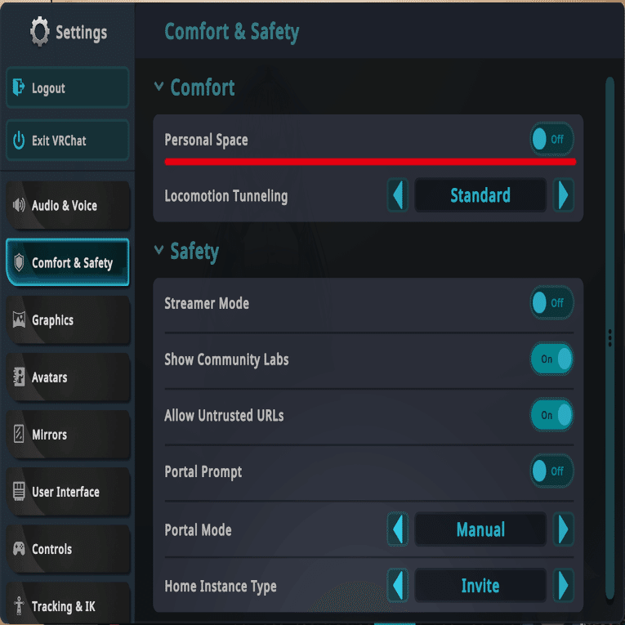Open the Comfort & Safety tab
The width and height of the screenshot is (625, 625).
(x=68, y=263)
